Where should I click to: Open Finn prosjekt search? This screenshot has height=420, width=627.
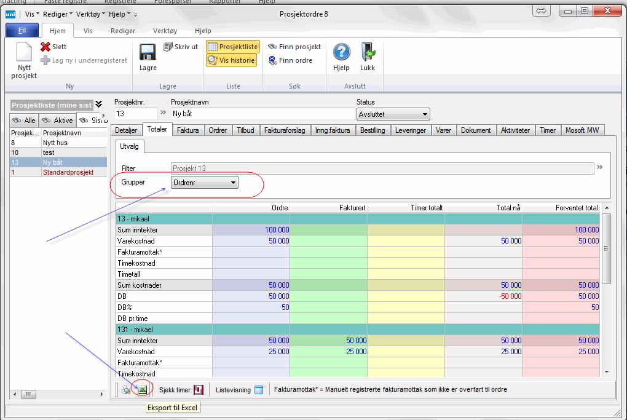[294, 47]
